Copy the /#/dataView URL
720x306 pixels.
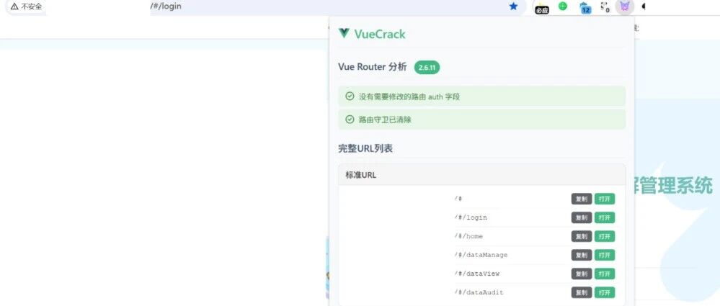582,274
